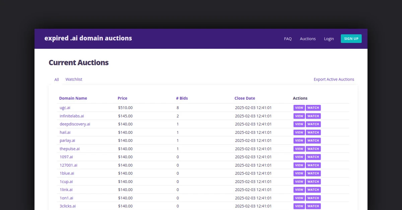This screenshot has width=402, height=210.
Task: Open the deepdiscovery.ai domain link
Action: tap(75, 124)
